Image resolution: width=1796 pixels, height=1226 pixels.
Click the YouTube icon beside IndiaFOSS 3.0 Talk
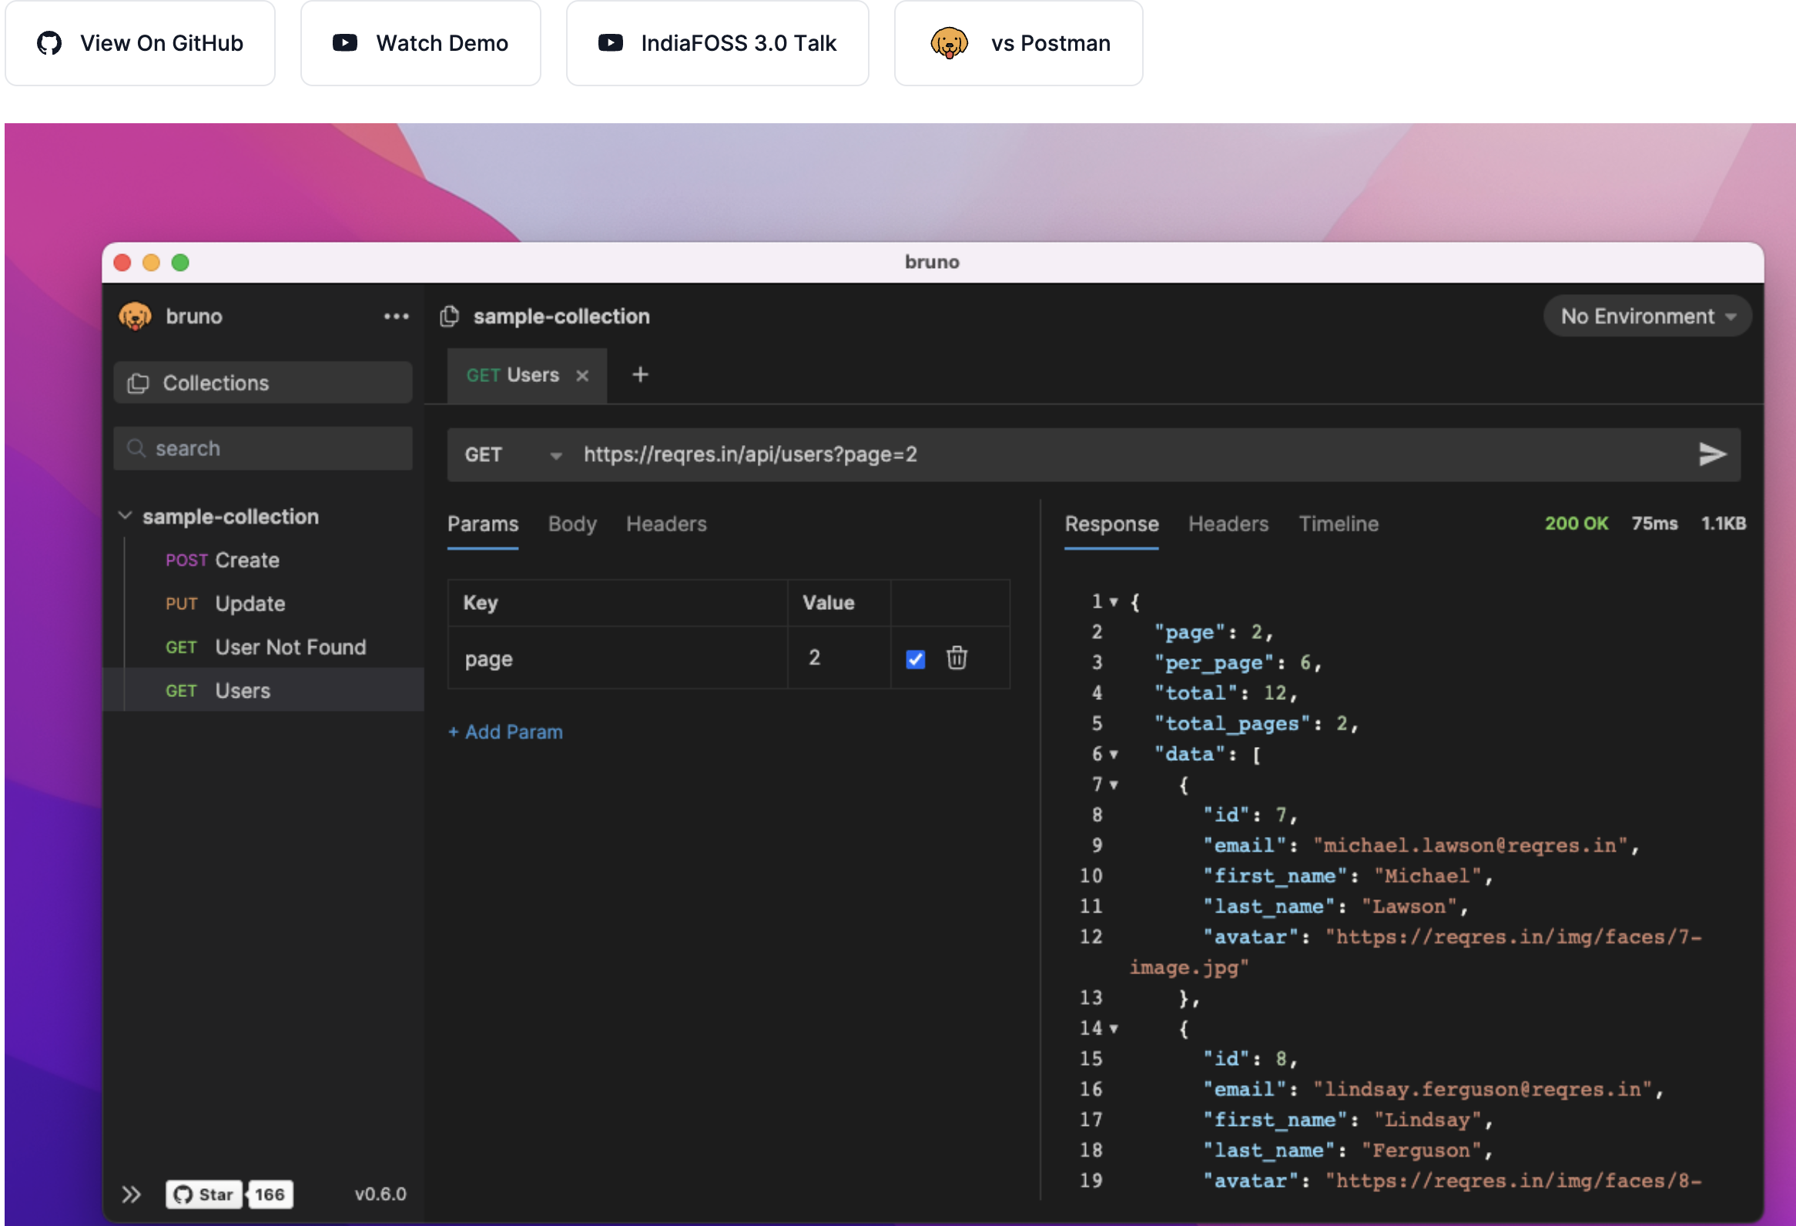pos(611,42)
